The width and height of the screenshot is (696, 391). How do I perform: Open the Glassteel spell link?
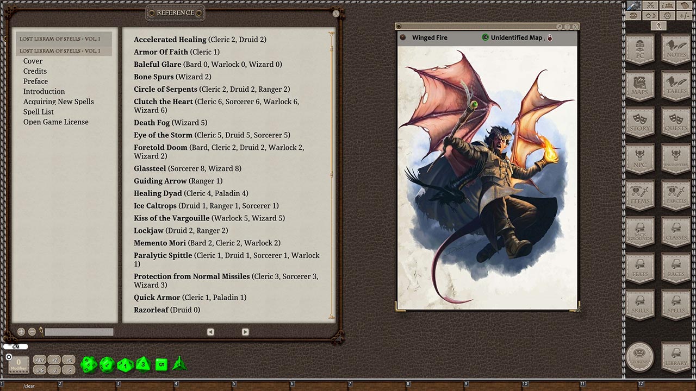[150, 168]
